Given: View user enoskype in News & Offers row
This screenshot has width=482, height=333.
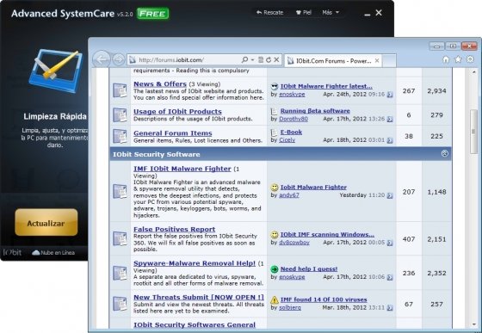Looking at the screenshot, I should pyautogui.click(x=292, y=95).
